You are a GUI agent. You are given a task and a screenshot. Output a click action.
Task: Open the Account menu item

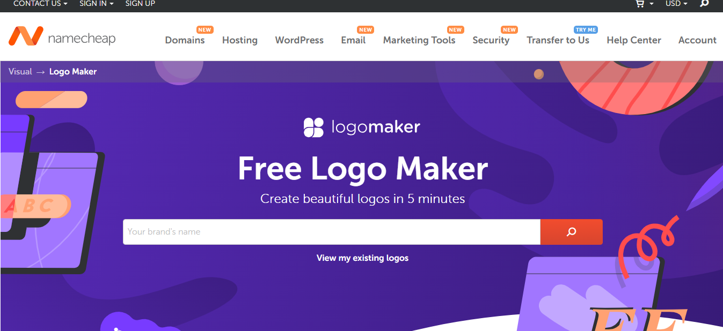coord(697,40)
